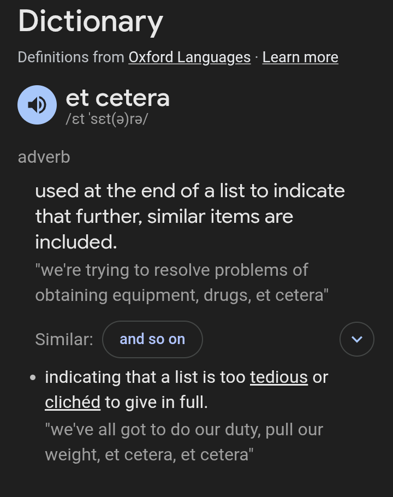Viewport: 393px width, 497px height.
Task: Play the pronunciation audio for et cetera
Action: (x=37, y=105)
